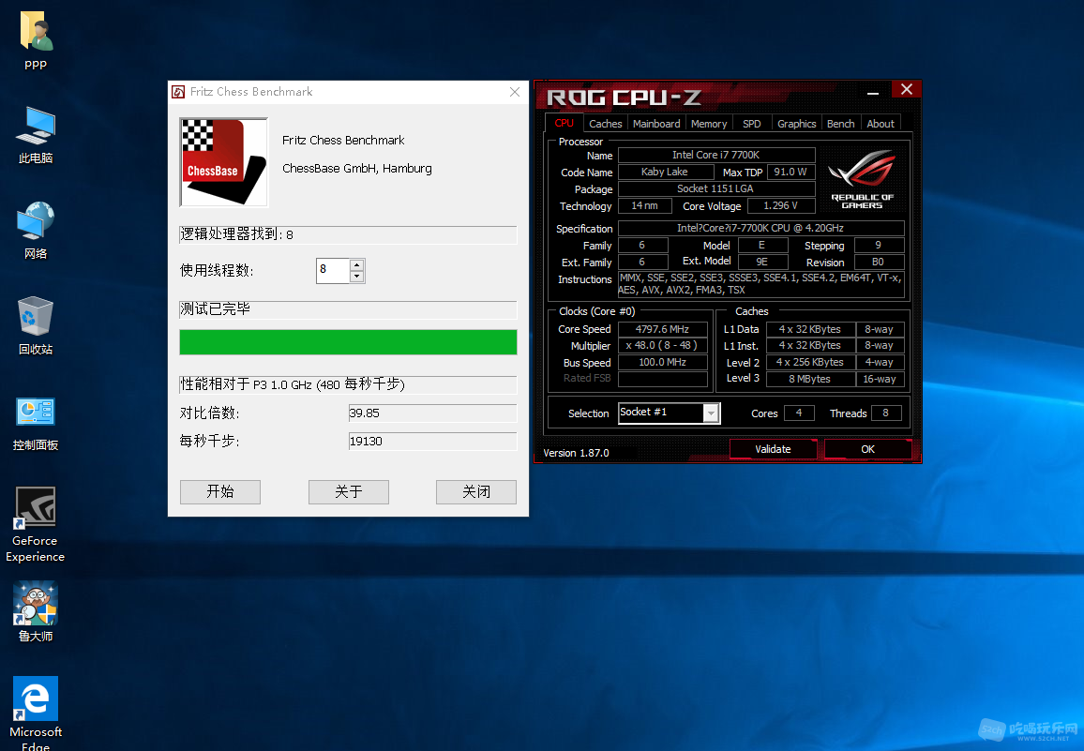Decrease thread count with down arrow

(x=356, y=277)
